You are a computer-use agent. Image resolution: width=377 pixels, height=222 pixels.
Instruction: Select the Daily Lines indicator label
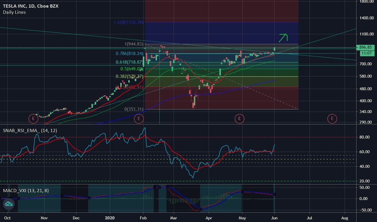pos(14,12)
